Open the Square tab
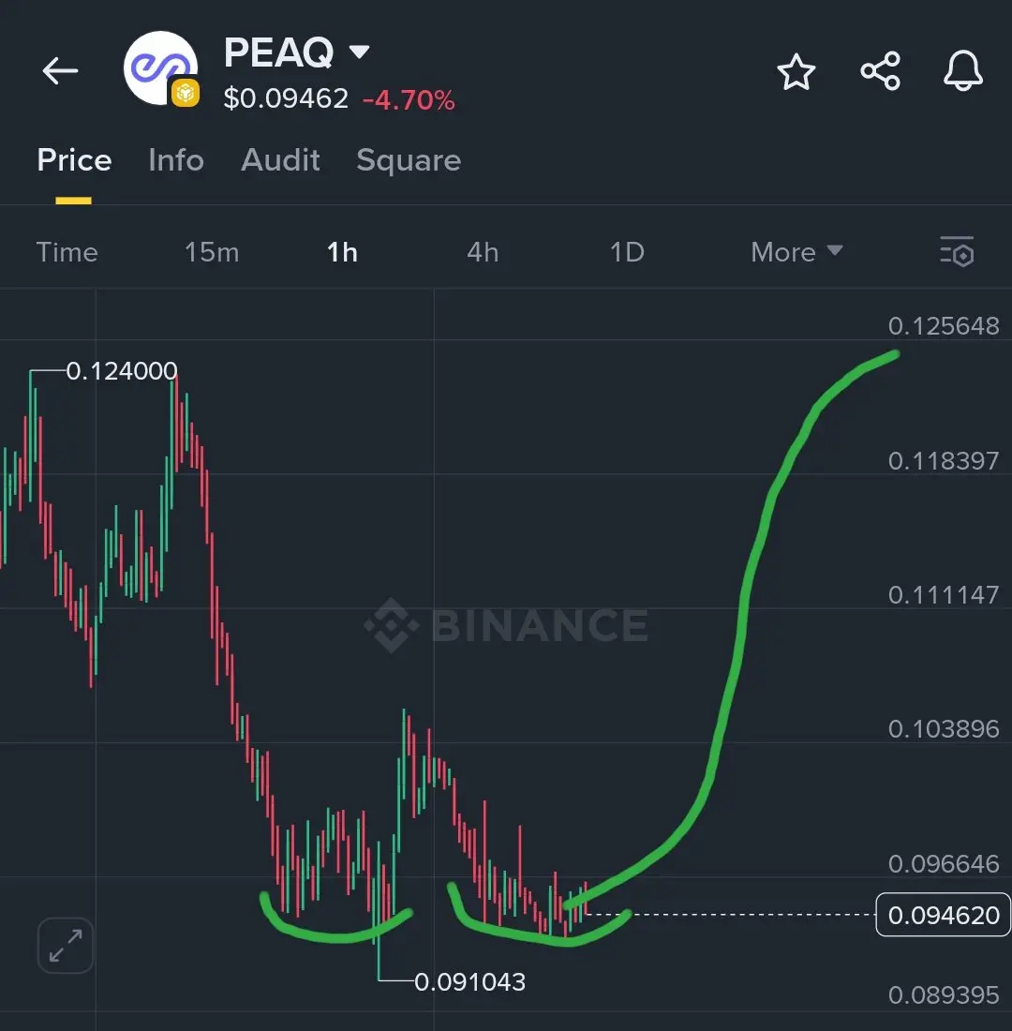Screen dimensions: 1012x1031 point(409,160)
